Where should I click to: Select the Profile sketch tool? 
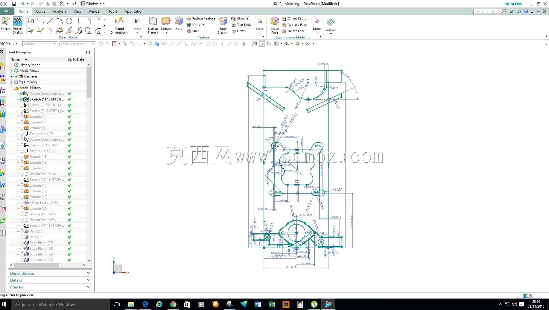tap(31, 21)
